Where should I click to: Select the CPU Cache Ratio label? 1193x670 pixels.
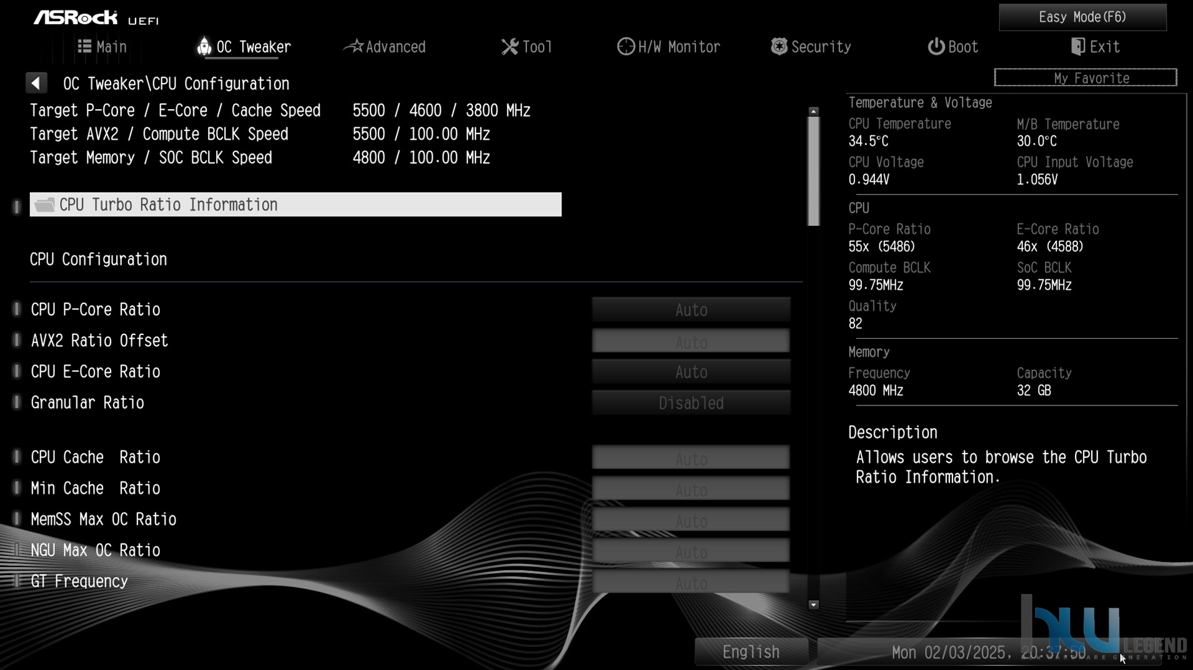click(96, 457)
